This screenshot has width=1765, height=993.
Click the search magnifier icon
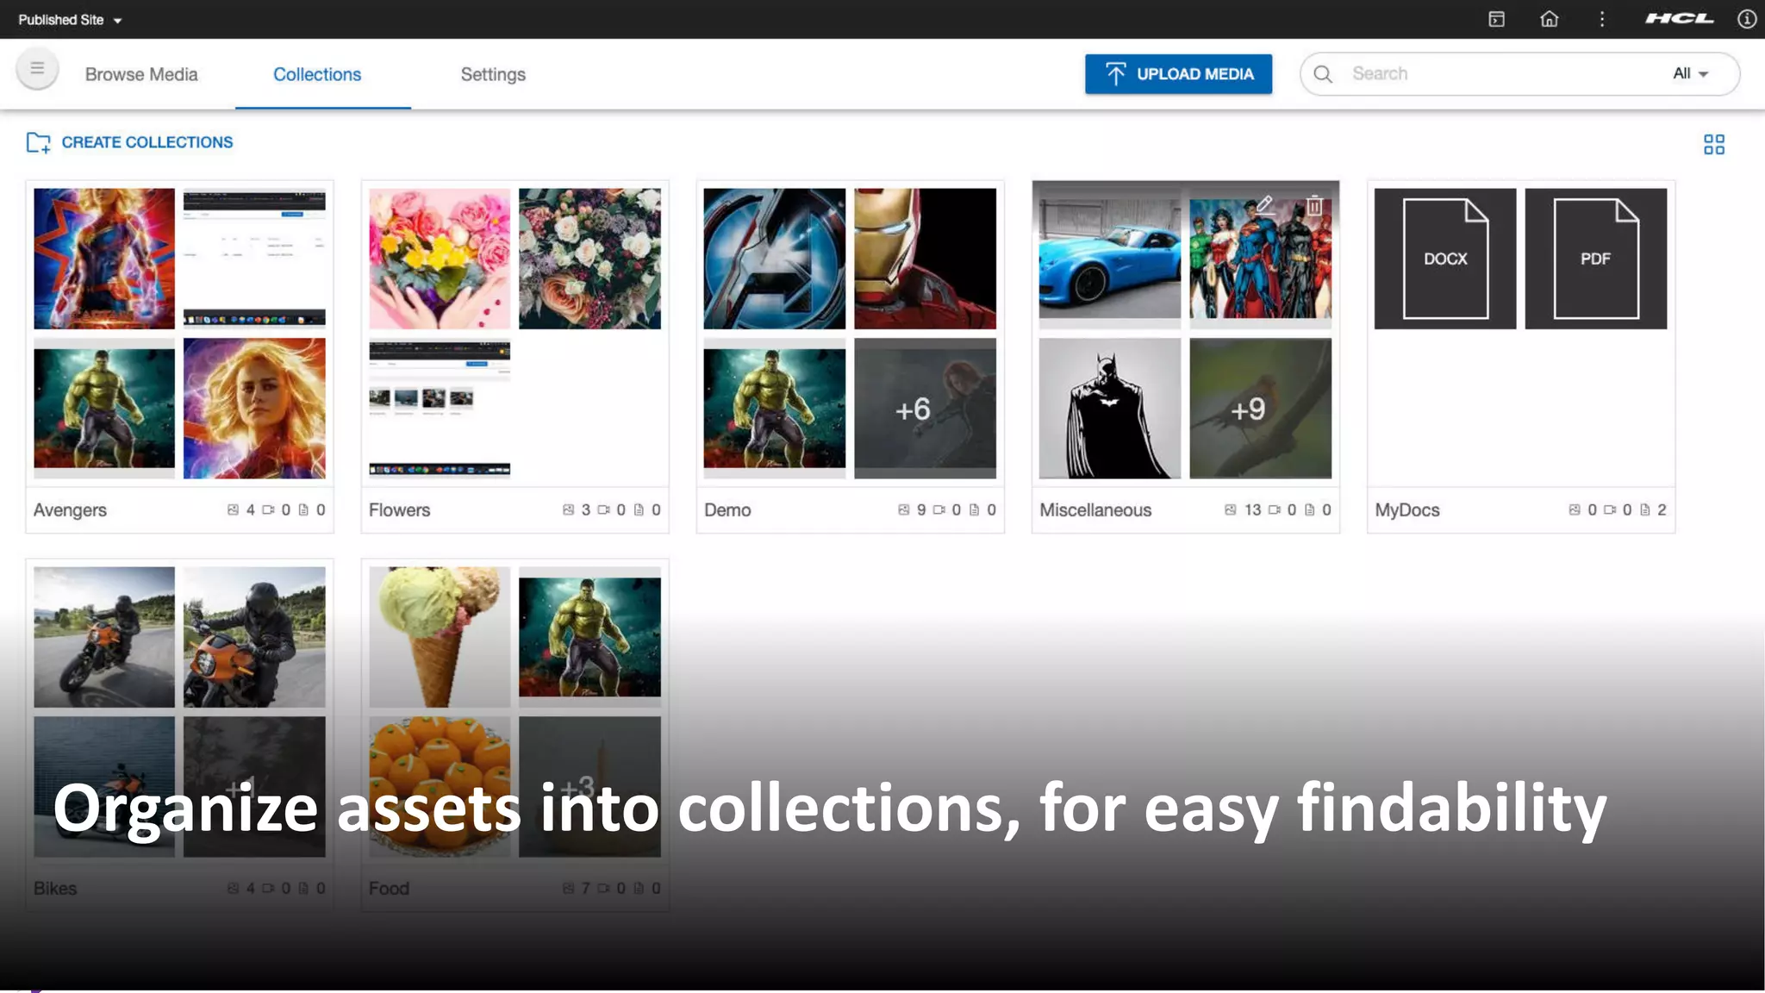1323,74
